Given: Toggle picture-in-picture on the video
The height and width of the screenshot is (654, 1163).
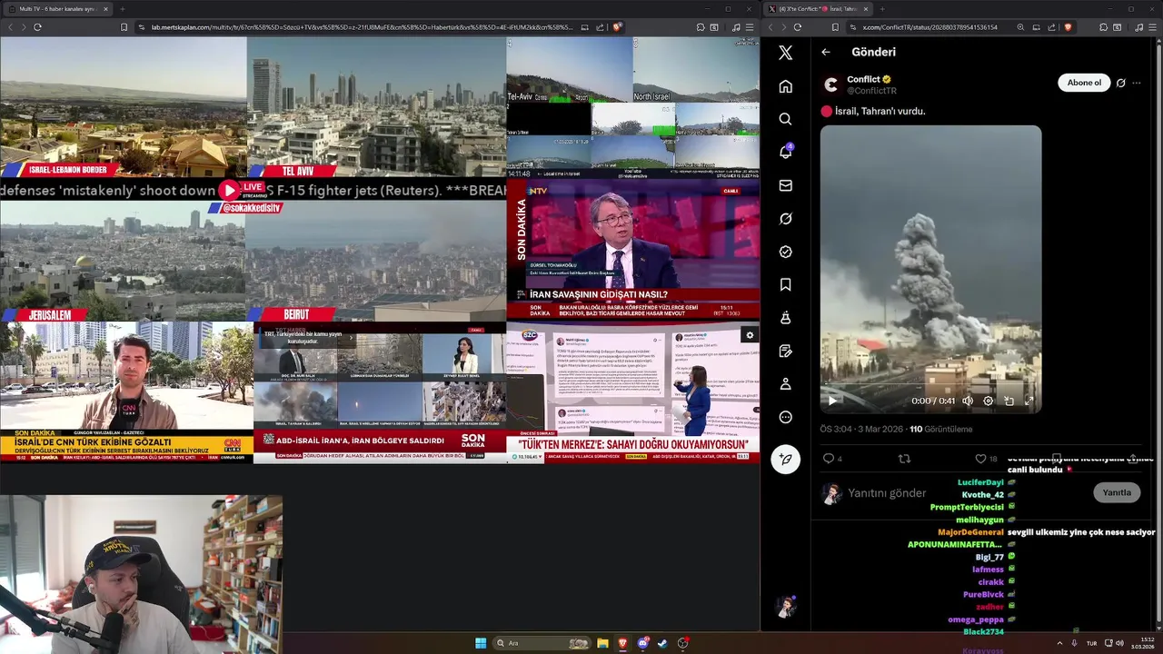Looking at the screenshot, I should click(1009, 401).
